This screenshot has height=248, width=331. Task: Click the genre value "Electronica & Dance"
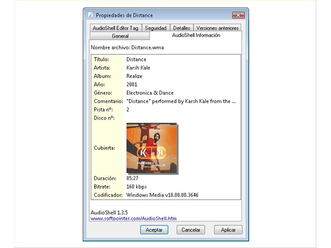(150, 93)
